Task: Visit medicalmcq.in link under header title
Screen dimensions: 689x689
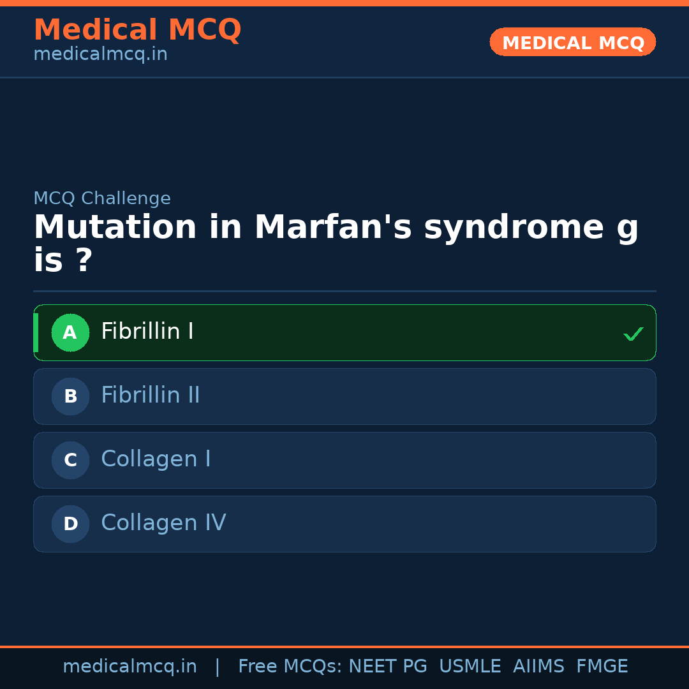Action: coord(100,55)
